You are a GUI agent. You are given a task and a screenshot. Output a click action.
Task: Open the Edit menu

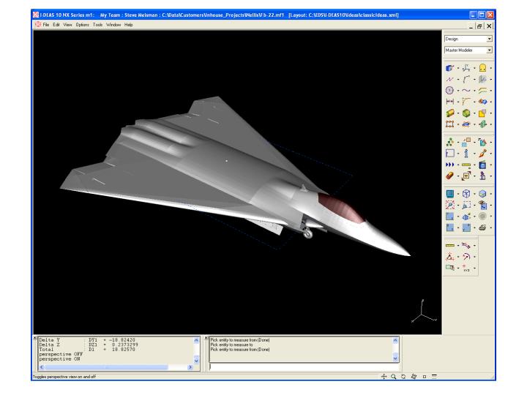[56, 25]
